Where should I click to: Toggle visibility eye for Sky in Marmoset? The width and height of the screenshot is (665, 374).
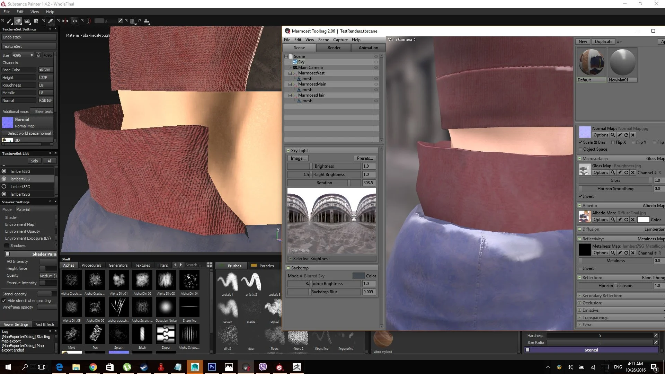click(376, 62)
